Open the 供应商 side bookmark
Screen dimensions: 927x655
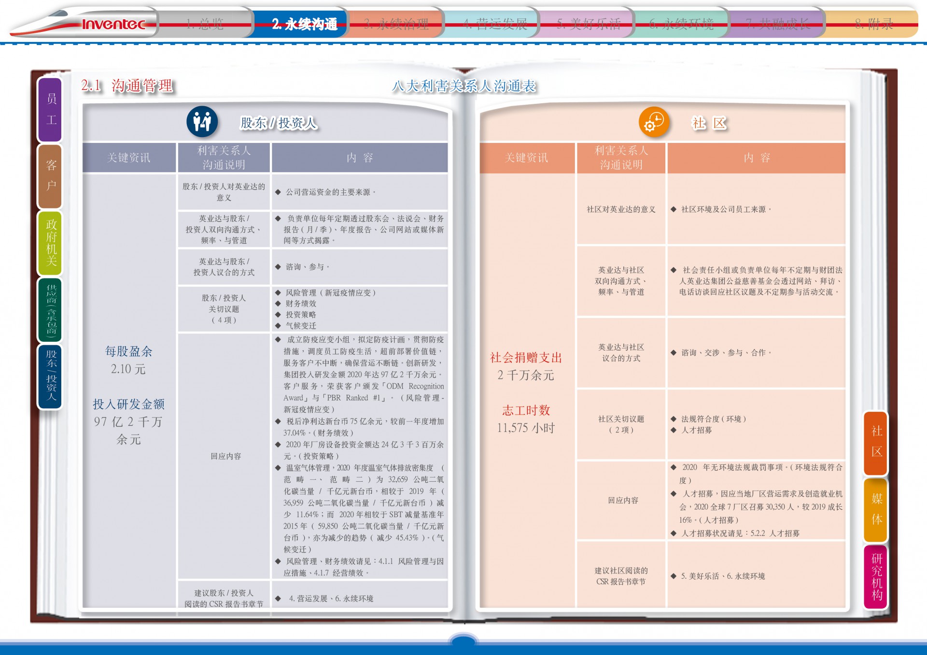click(51, 309)
